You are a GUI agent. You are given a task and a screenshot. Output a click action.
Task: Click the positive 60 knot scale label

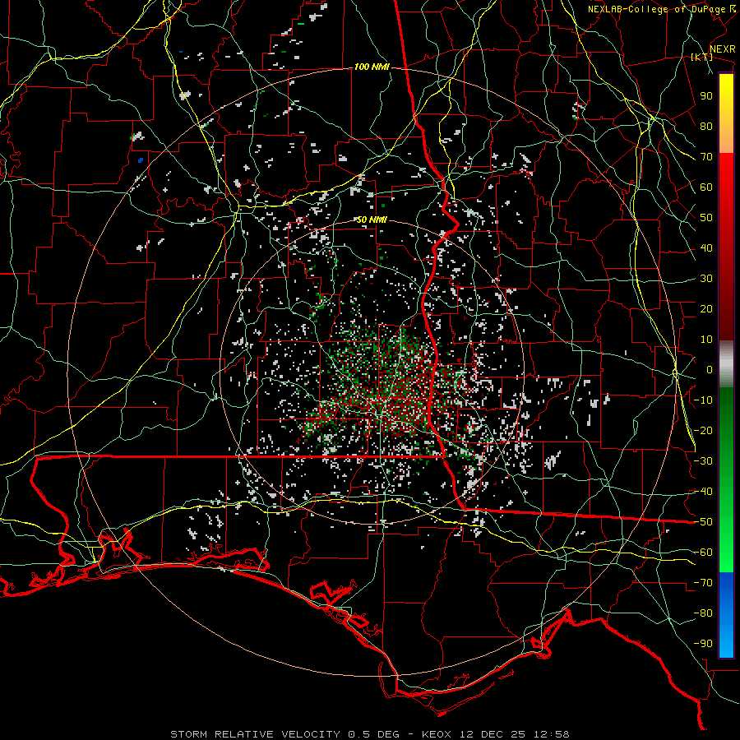coord(706,187)
